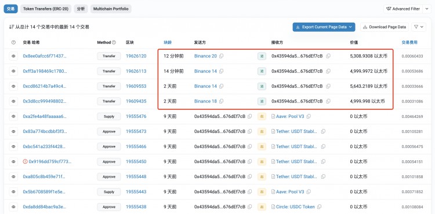
Task: Open Tether: USDT contract in block 19555466 row
Action: (296, 146)
